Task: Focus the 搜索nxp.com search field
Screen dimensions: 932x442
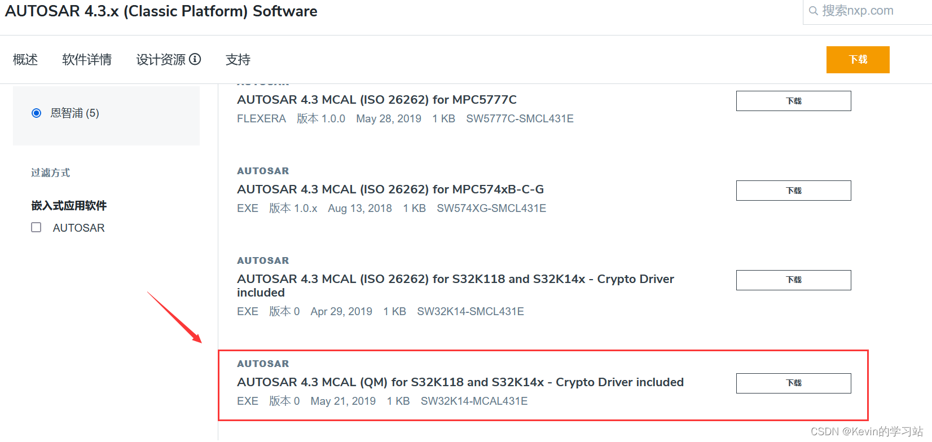Action: (x=869, y=11)
